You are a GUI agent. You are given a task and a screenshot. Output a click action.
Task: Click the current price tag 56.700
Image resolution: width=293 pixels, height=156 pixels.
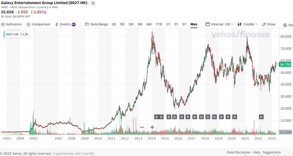(285, 65)
